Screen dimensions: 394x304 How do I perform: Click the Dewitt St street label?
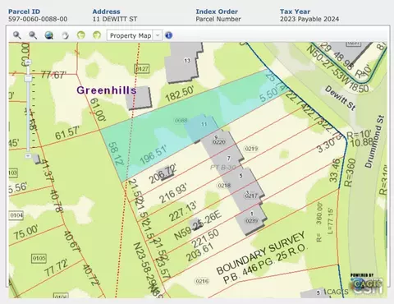pyautogui.click(x=341, y=98)
